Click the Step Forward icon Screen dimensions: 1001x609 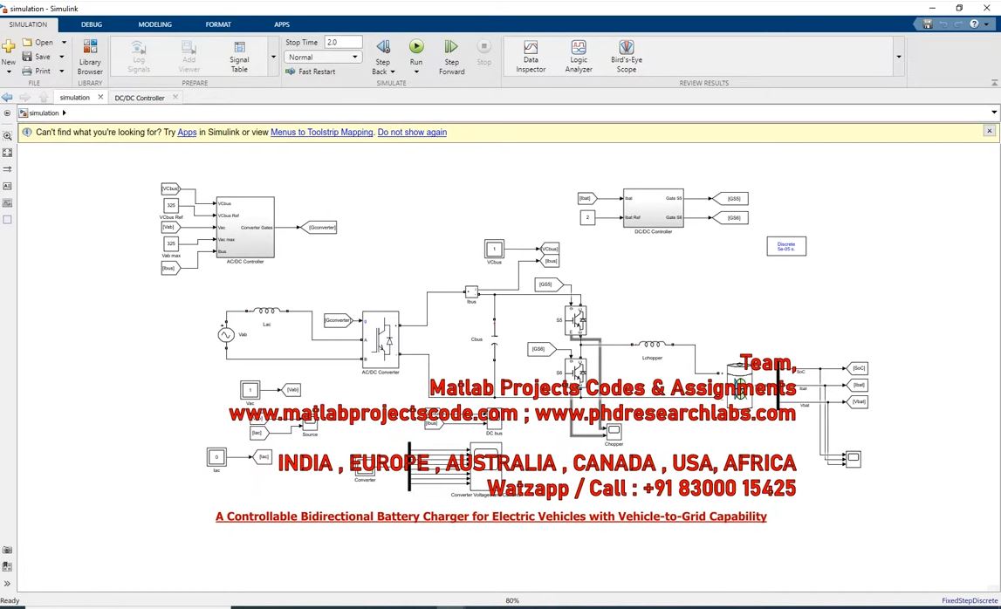point(451,47)
